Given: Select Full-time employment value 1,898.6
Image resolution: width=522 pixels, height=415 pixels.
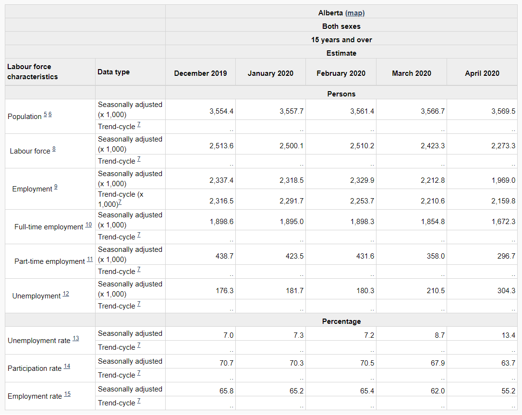Looking at the screenshot, I should (221, 222).
